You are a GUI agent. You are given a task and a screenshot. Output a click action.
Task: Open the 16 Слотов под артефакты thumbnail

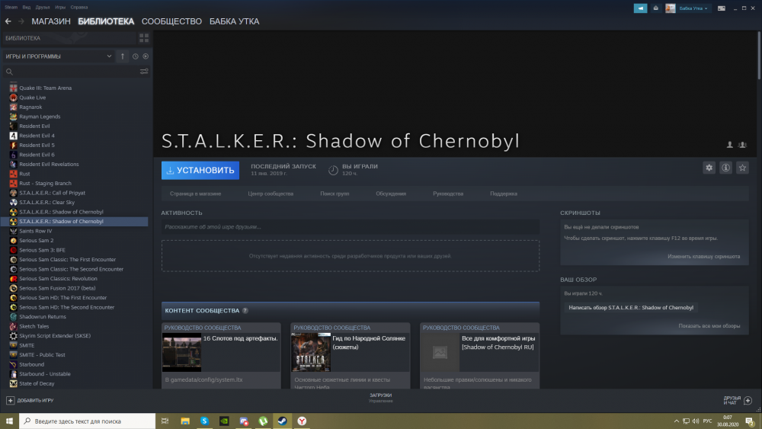(x=182, y=352)
